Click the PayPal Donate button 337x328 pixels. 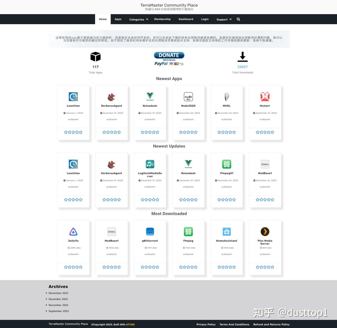coord(169,59)
